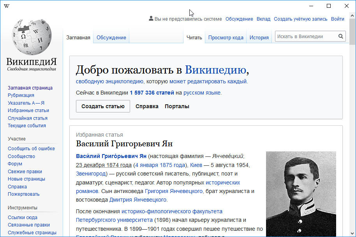Open the Дмитрия Янчевецкого link
356x237 pixels.
point(138,200)
